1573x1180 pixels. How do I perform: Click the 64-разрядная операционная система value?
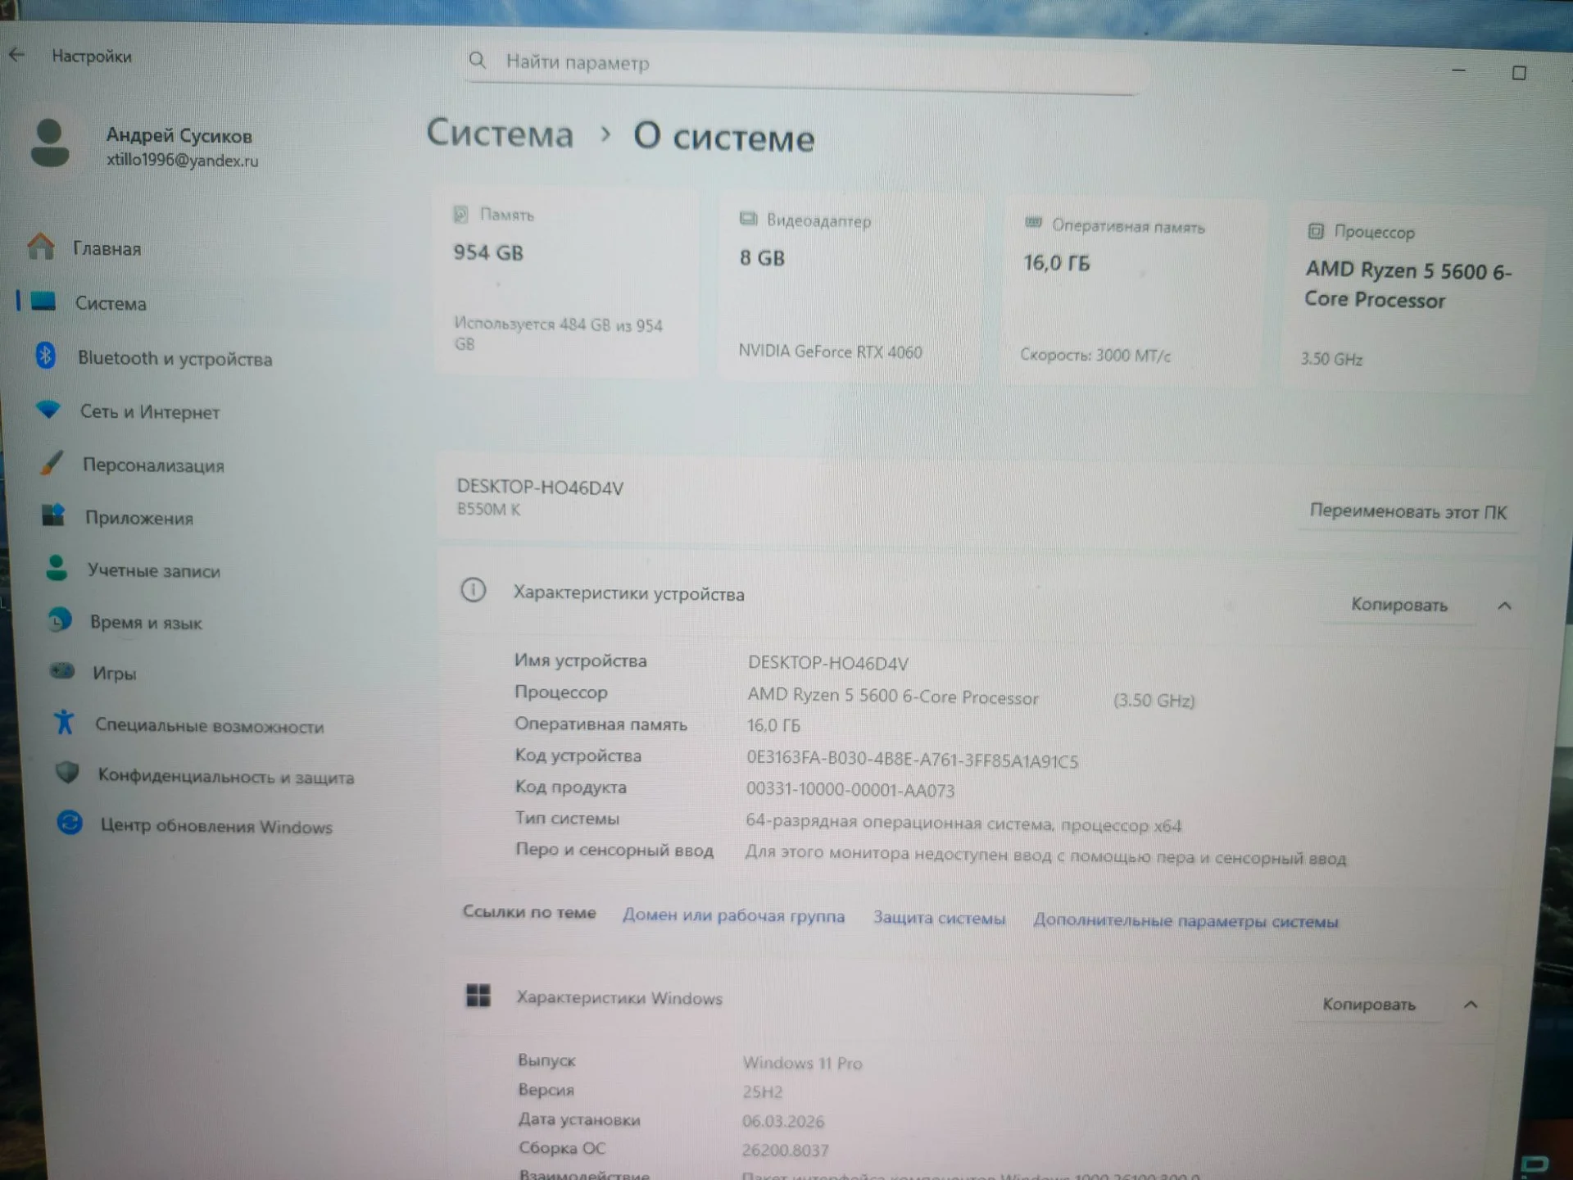tap(963, 824)
